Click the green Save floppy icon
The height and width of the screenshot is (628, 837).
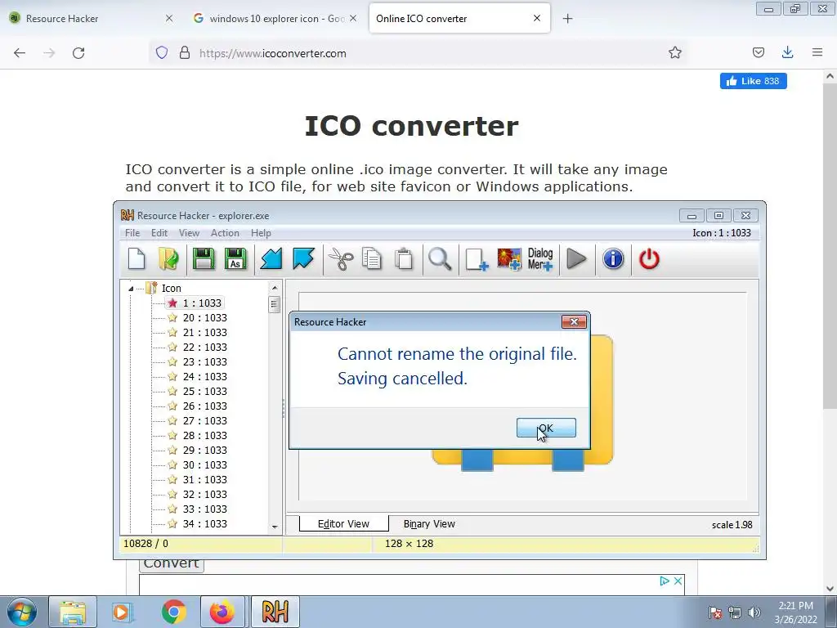coord(204,259)
